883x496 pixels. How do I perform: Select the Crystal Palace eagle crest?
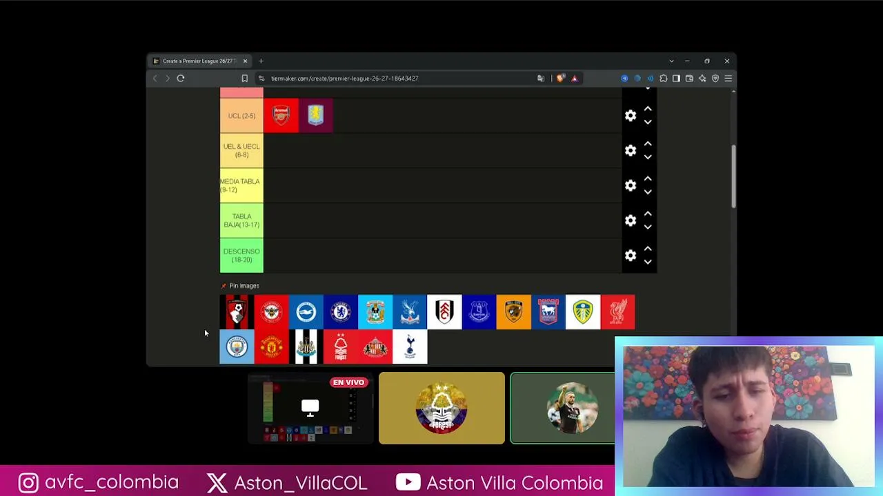pos(410,312)
